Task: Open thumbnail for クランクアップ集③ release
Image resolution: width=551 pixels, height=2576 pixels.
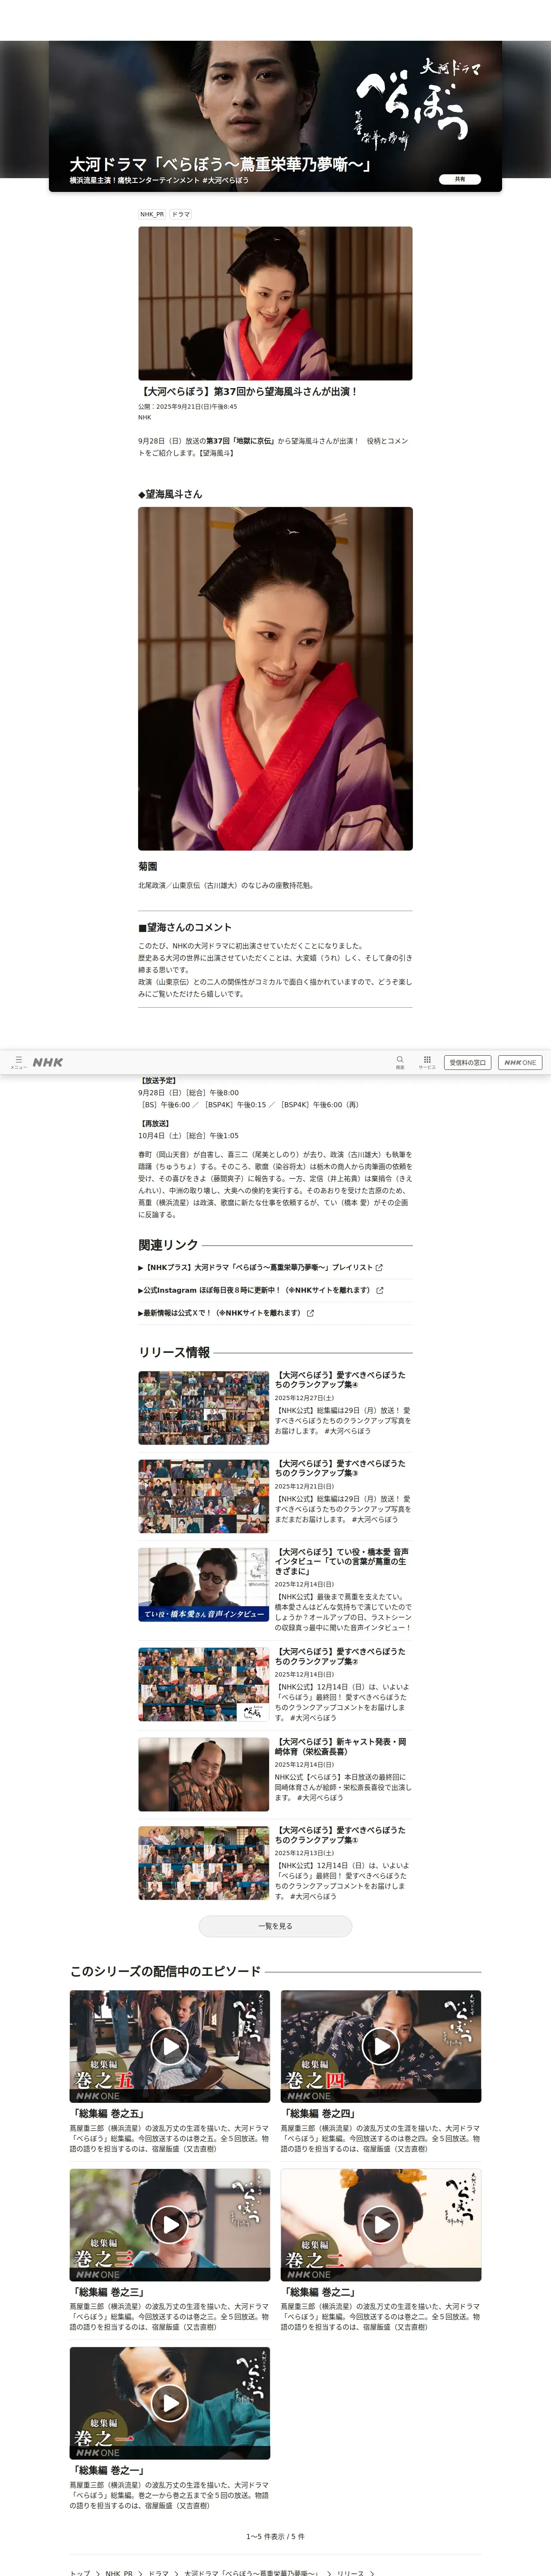Action: coord(203,1496)
